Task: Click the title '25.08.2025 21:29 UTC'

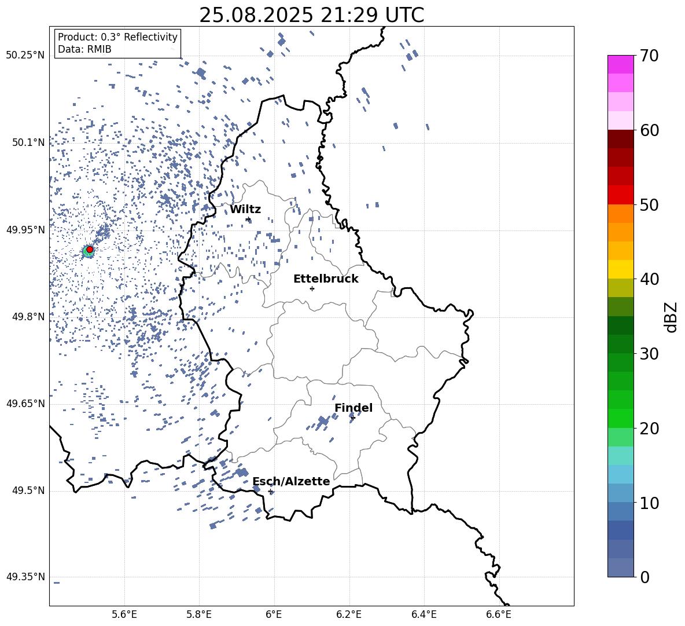Action: (x=311, y=15)
